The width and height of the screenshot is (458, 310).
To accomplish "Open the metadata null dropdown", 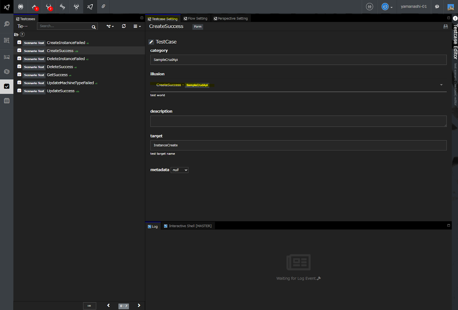I will click(x=179, y=170).
